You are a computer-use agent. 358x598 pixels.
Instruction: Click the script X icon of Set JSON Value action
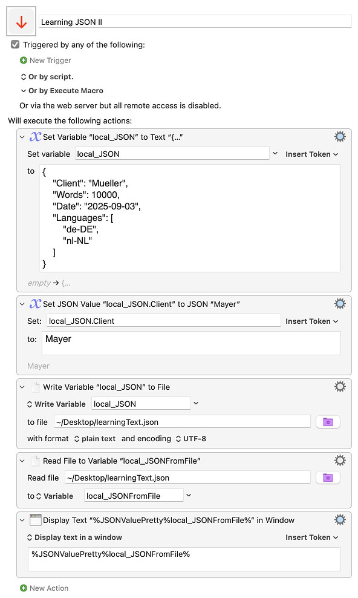point(35,304)
